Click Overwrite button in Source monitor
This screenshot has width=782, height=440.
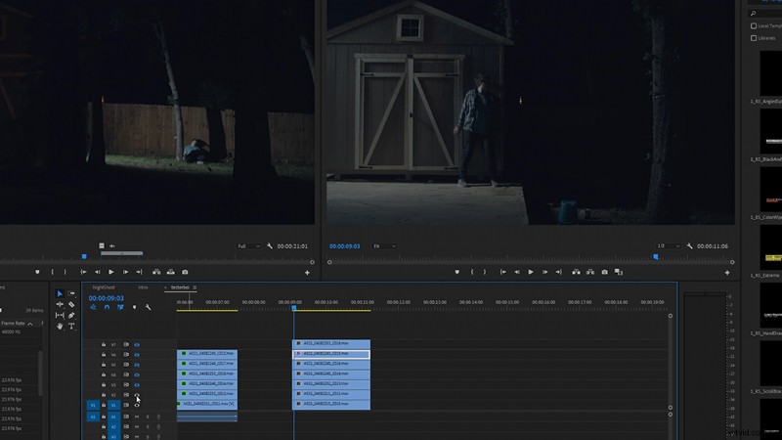[x=170, y=273]
